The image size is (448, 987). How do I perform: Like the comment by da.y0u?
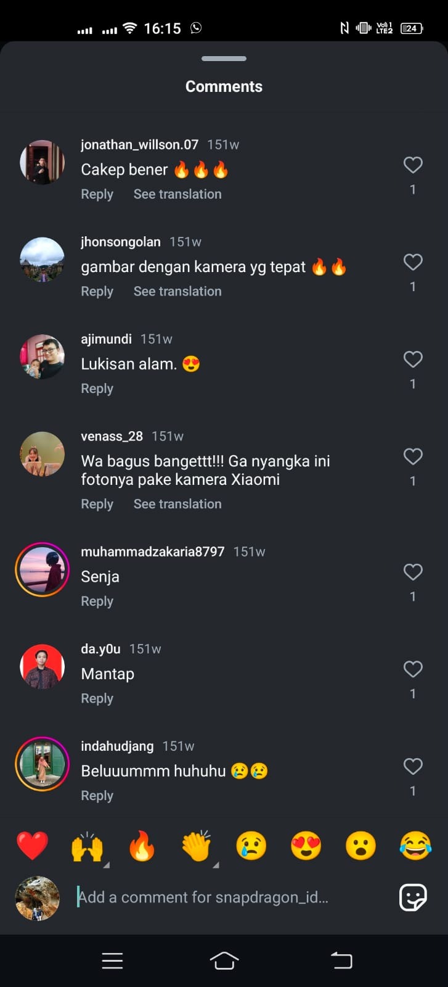click(x=413, y=669)
